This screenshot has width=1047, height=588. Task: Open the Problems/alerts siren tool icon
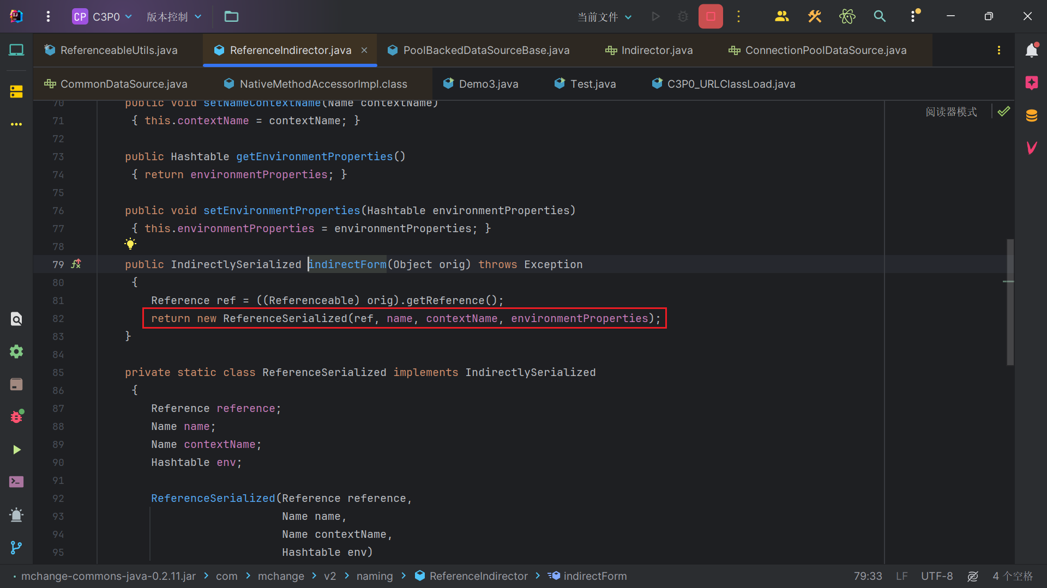pos(16,515)
